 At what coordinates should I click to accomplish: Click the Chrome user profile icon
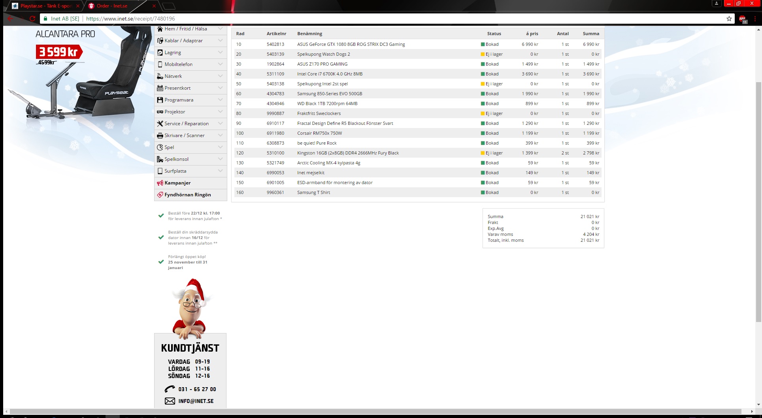click(x=717, y=4)
